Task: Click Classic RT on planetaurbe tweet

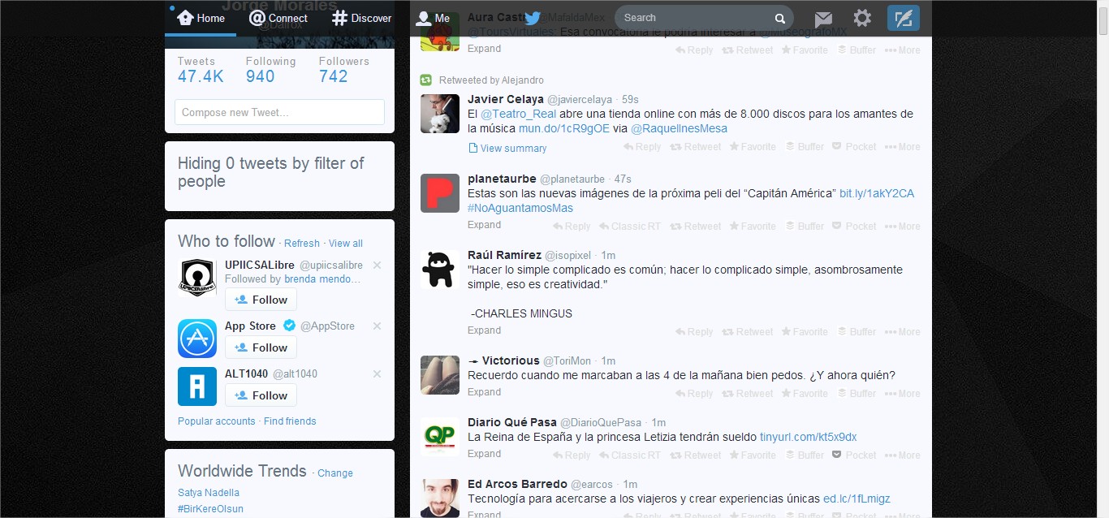Action: (630, 227)
